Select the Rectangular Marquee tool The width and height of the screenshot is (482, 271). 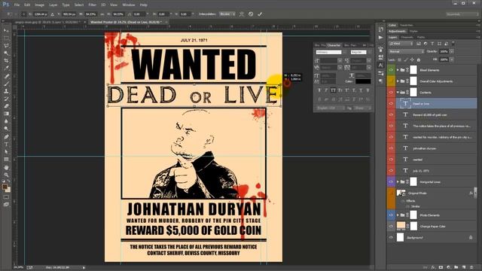(6, 38)
